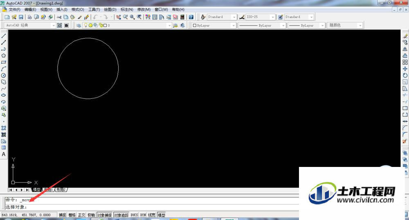Viewport: 409px width, 220px height.
Task: Toggle 对象追踪 object snap tracking
Action: pyautogui.click(x=121, y=215)
